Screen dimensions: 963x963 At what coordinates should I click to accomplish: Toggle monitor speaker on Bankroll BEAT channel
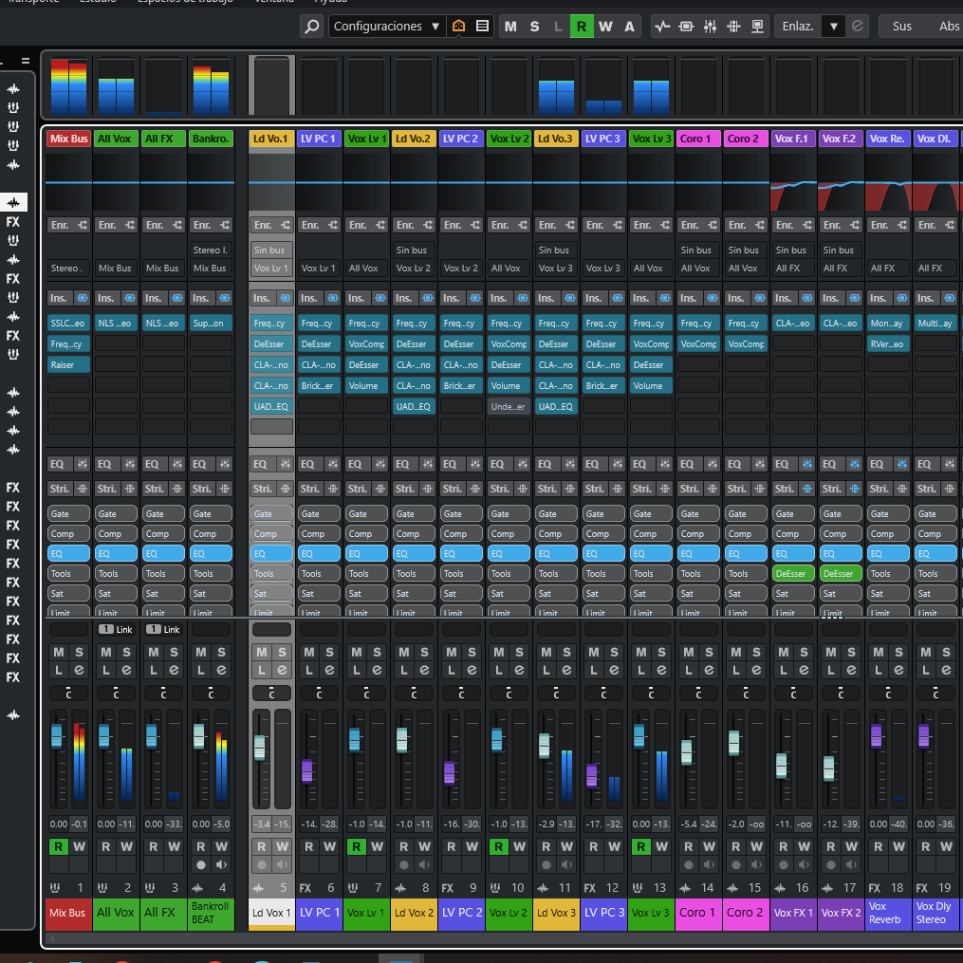click(221, 865)
